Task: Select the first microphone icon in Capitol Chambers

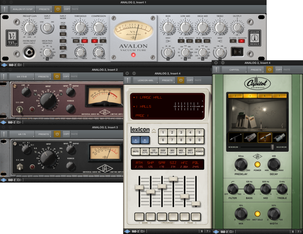Action: click(x=235, y=138)
